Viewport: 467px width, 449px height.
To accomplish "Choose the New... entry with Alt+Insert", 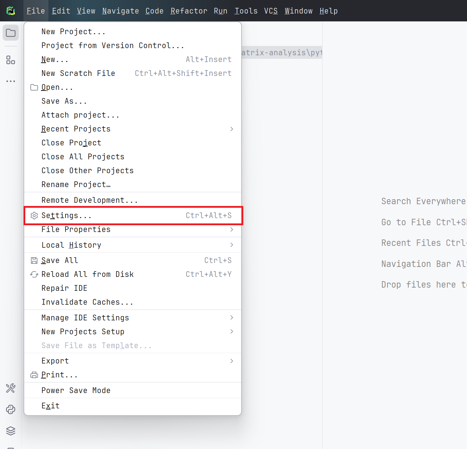I will (133, 60).
